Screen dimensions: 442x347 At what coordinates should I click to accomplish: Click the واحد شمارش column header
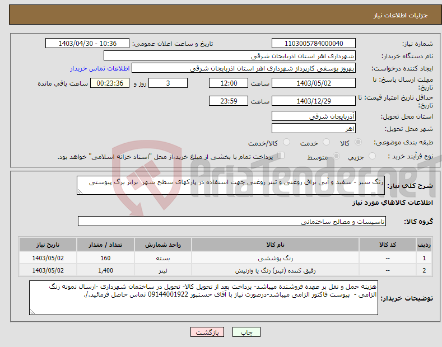coord(163,245)
